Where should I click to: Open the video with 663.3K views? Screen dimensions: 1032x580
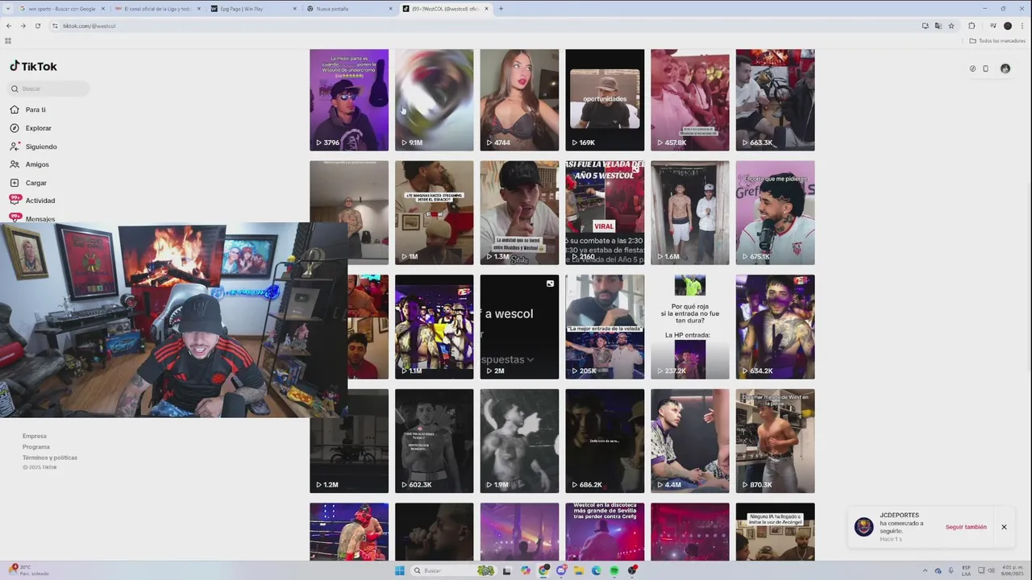click(x=775, y=100)
